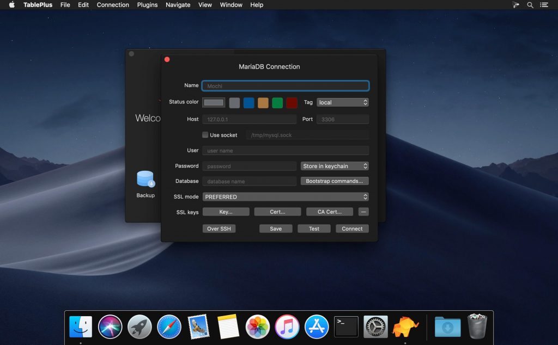Viewport: 558px width, 345px height.
Task: Click the Test connection button
Action: [314, 229]
